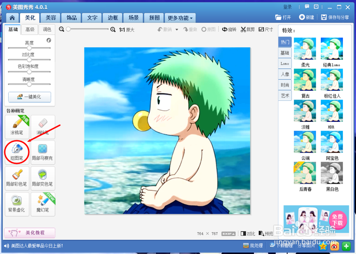This screenshot has height=254, width=356.
Task: Click the 一键美化 one-click beautify button
Action: click(30, 97)
